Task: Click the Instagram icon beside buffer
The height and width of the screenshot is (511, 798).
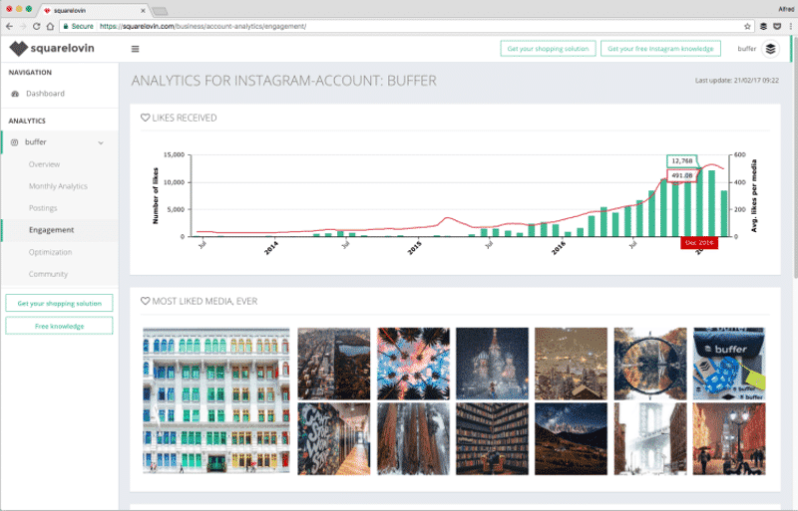Action: tap(15, 142)
